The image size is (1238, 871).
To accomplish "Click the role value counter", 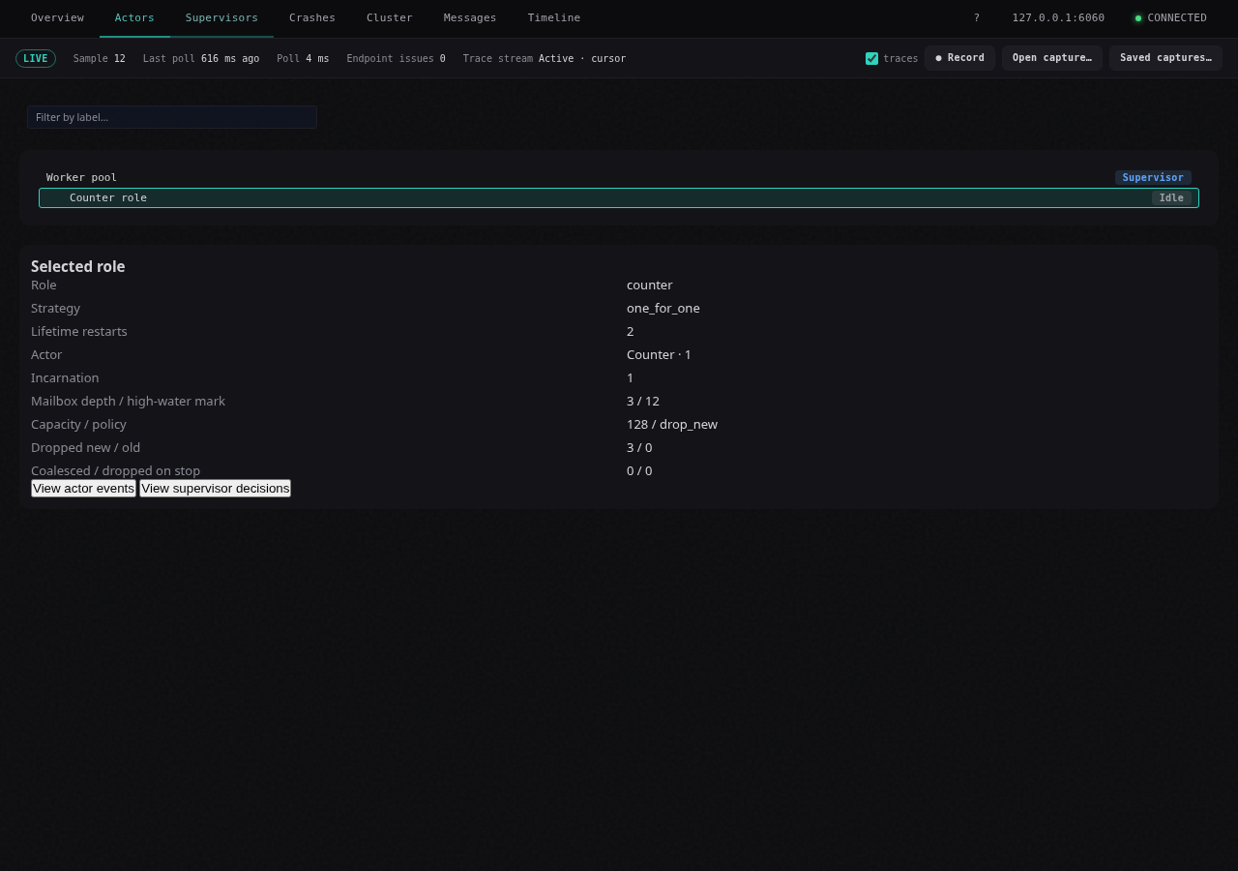I will [x=650, y=285].
